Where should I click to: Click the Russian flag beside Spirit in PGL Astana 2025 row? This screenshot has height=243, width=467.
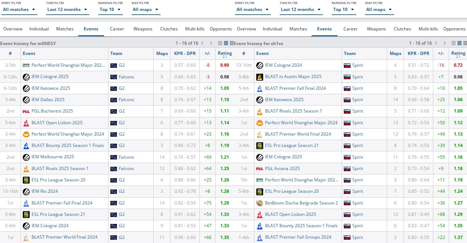tap(347, 169)
